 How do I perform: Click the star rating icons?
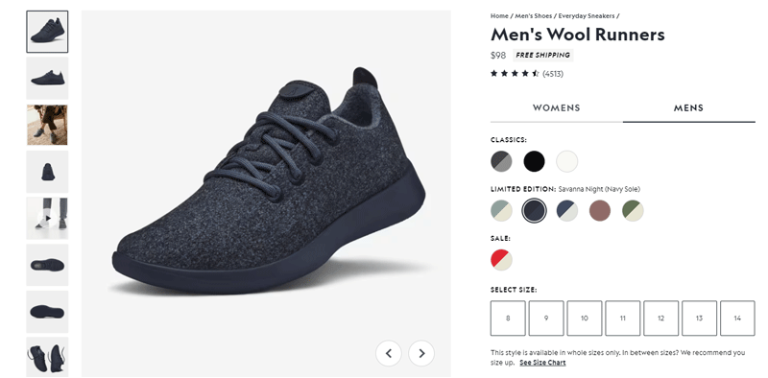point(515,74)
